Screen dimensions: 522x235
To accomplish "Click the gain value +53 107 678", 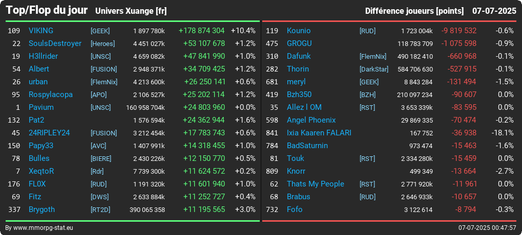I will pyautogui.click(x=204, y=43).
